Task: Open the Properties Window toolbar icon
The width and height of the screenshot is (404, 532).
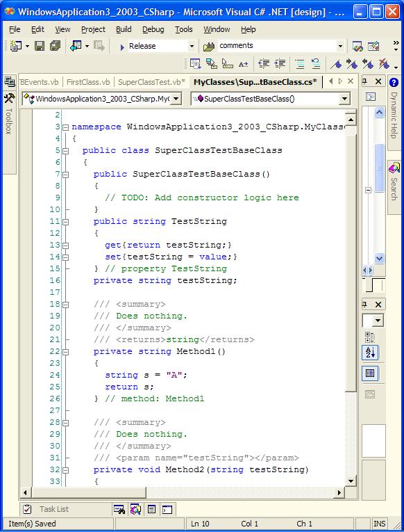Action: [374, 46]
